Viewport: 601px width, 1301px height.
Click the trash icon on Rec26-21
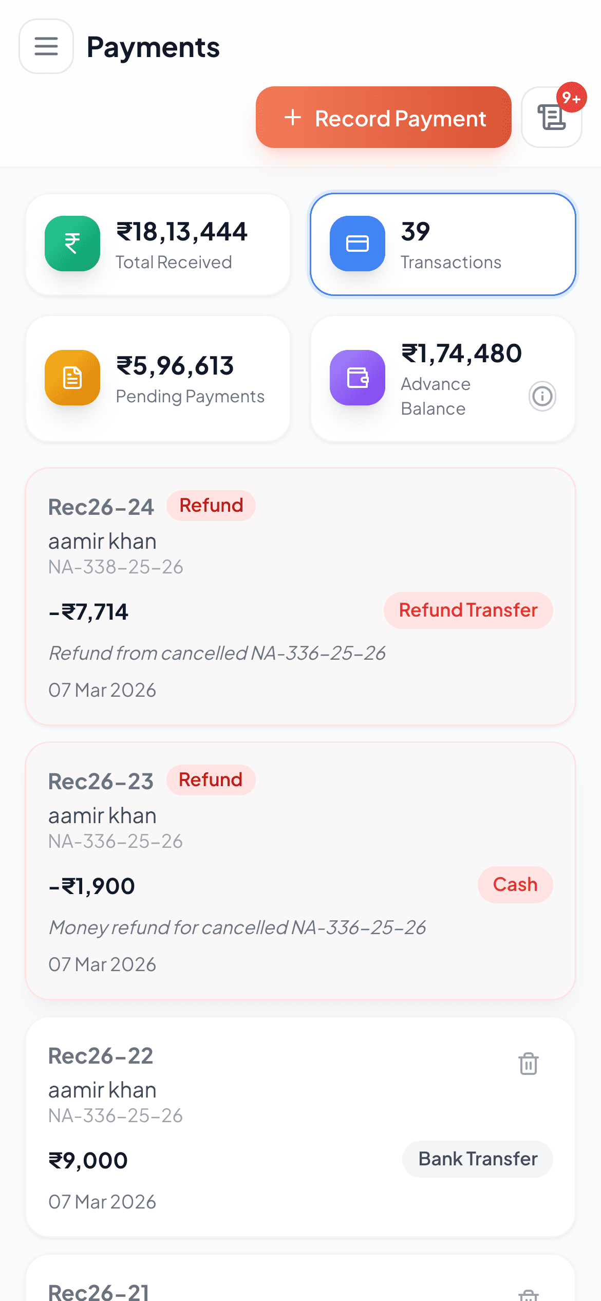point(529,1295)
